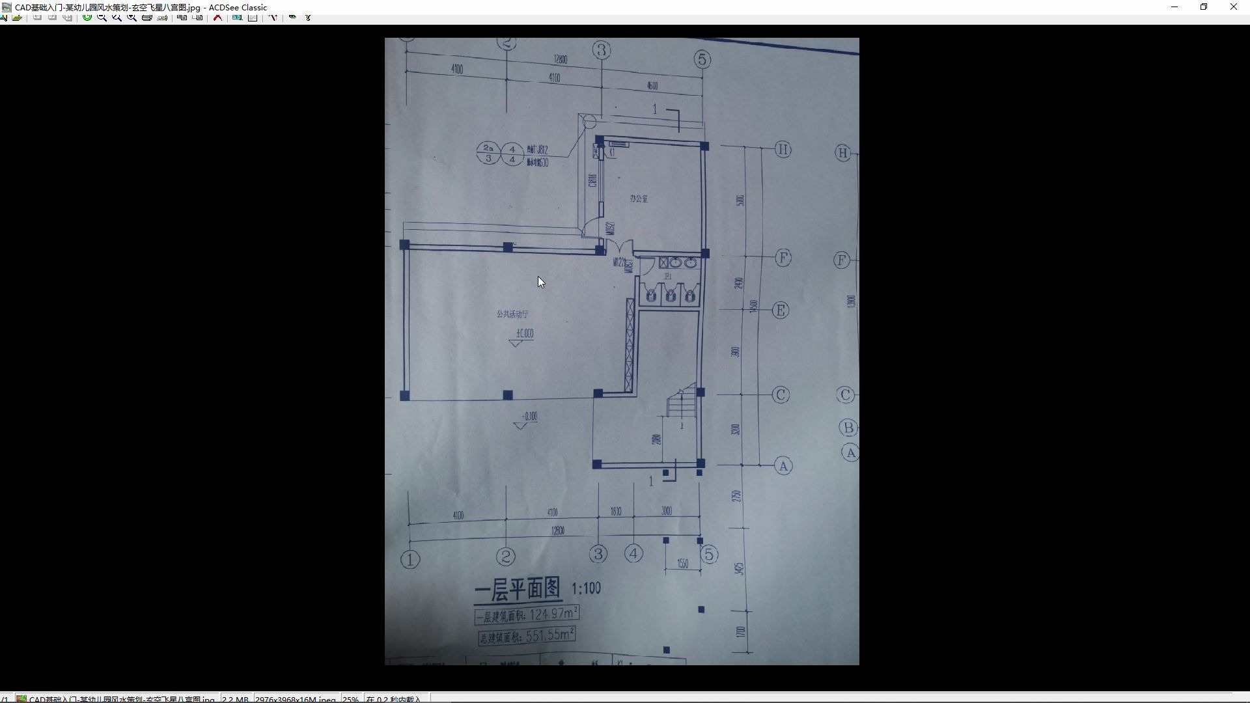
Task: Click the 25% zoom field in status bar
Action: coord(350,699)
